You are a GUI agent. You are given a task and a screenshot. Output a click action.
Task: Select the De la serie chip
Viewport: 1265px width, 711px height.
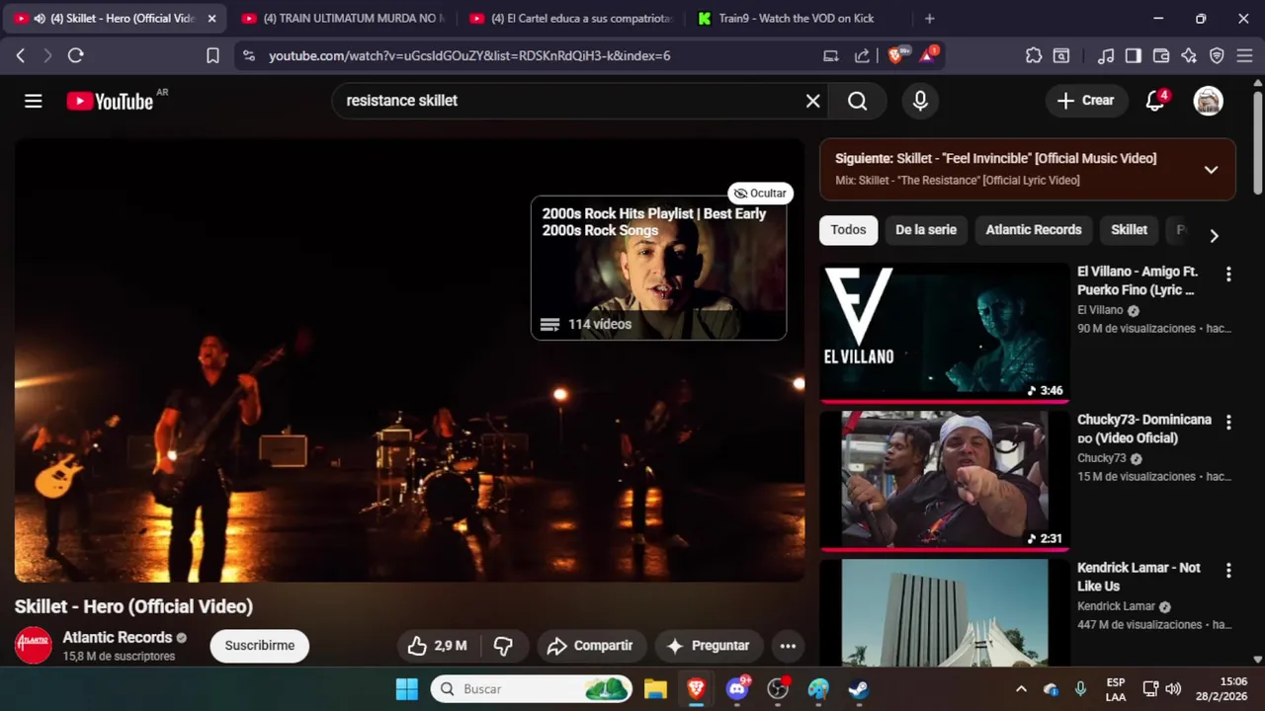click(926, 230)
